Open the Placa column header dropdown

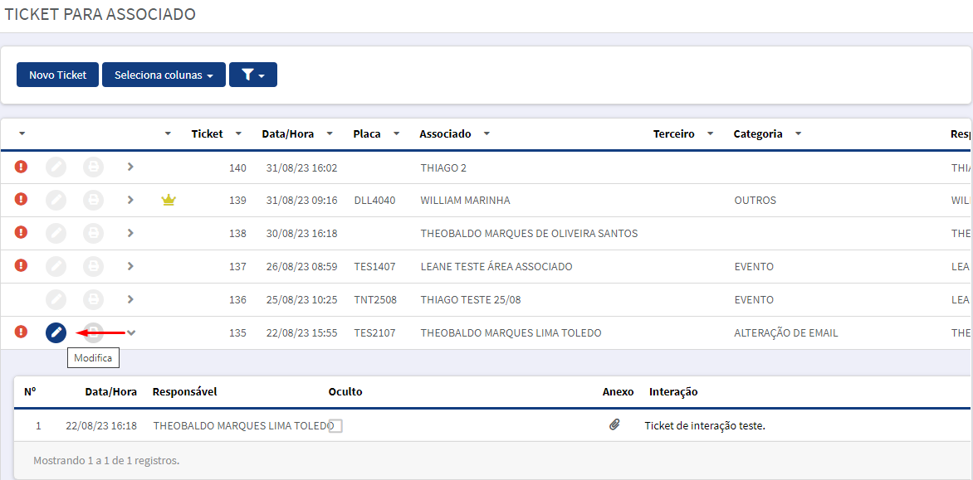397,133
